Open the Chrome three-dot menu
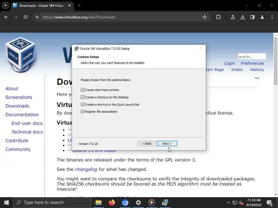This screenshot has height=208, width=278. pyautogui.click(x=272, y=17)
